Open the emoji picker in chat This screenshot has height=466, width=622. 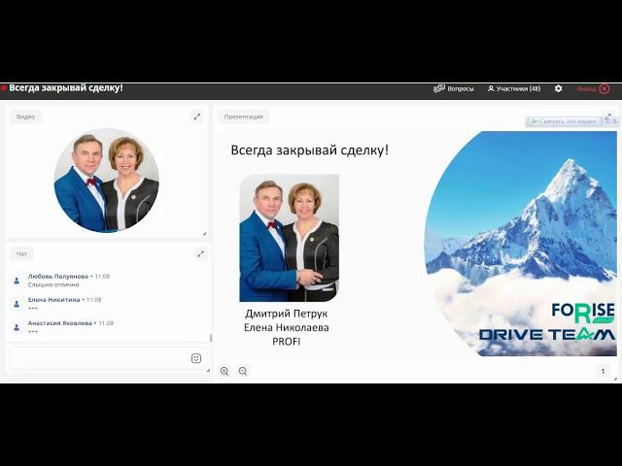[x=196, y=358]
